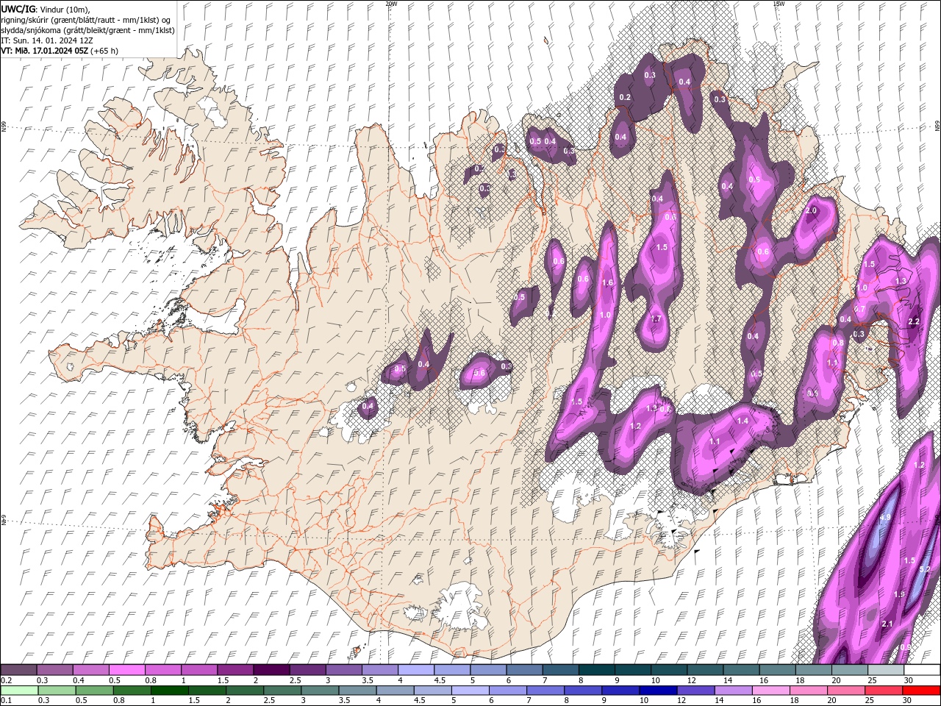Click the 5.2 precipitation value offshore
This screenshot has height=706, width=941.
[x=925, y=569]
